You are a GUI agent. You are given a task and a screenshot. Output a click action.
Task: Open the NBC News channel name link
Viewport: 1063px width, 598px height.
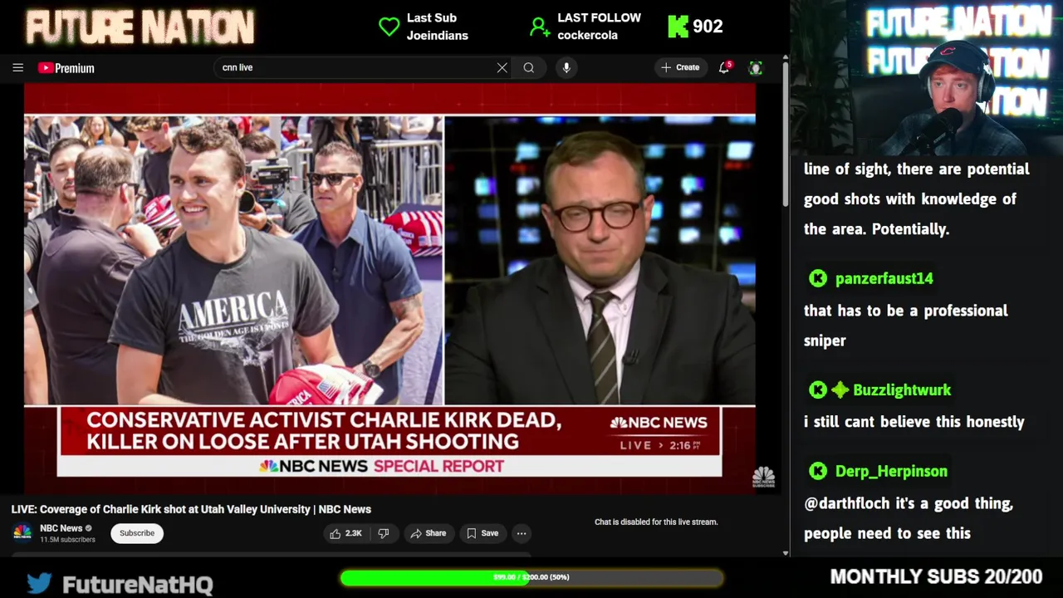61,528
